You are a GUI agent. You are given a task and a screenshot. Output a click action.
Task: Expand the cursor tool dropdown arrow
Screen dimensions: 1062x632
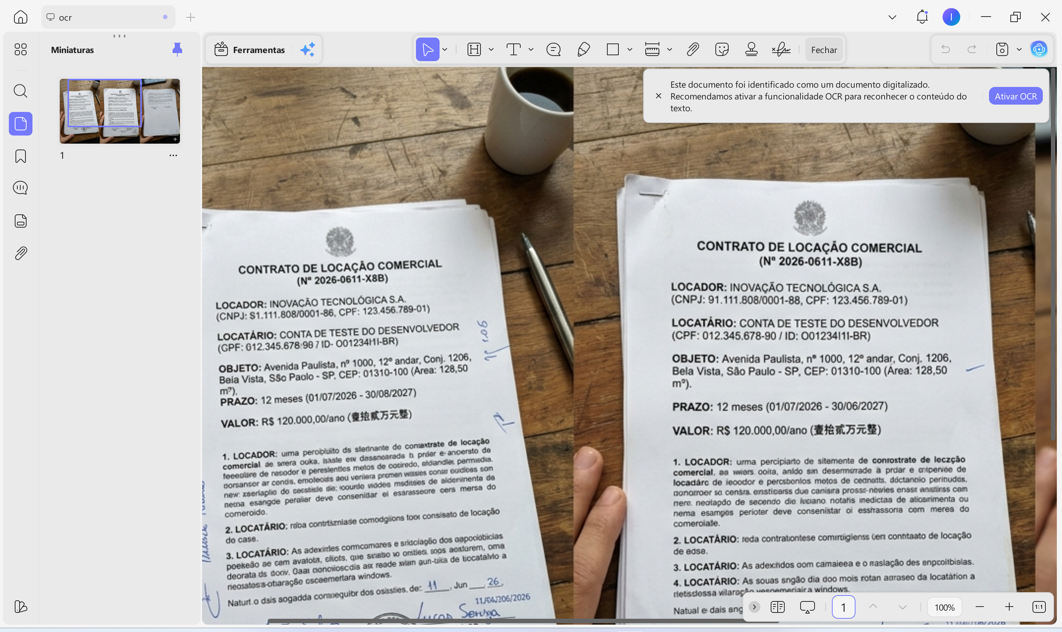[x=445, y=49]
